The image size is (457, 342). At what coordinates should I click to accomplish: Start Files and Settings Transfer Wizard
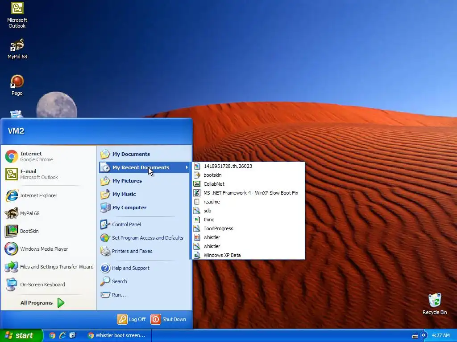click(48, 267)
